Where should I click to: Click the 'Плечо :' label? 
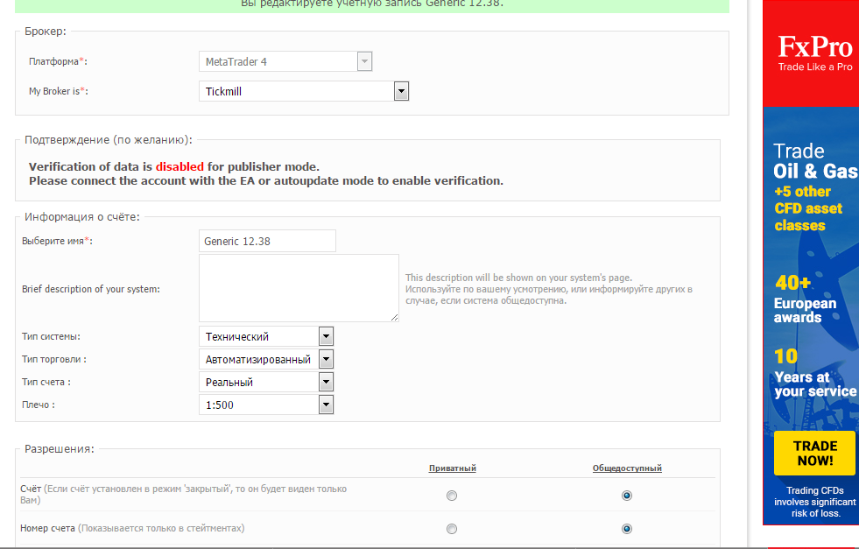pos(39,405)
